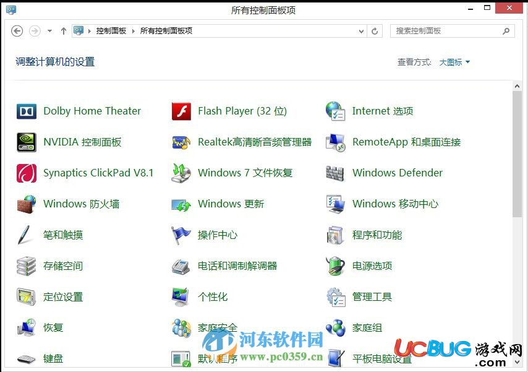Click the 管理工具 gear icon
Viewport: 528px width, 372px height.
coord(336,297)
